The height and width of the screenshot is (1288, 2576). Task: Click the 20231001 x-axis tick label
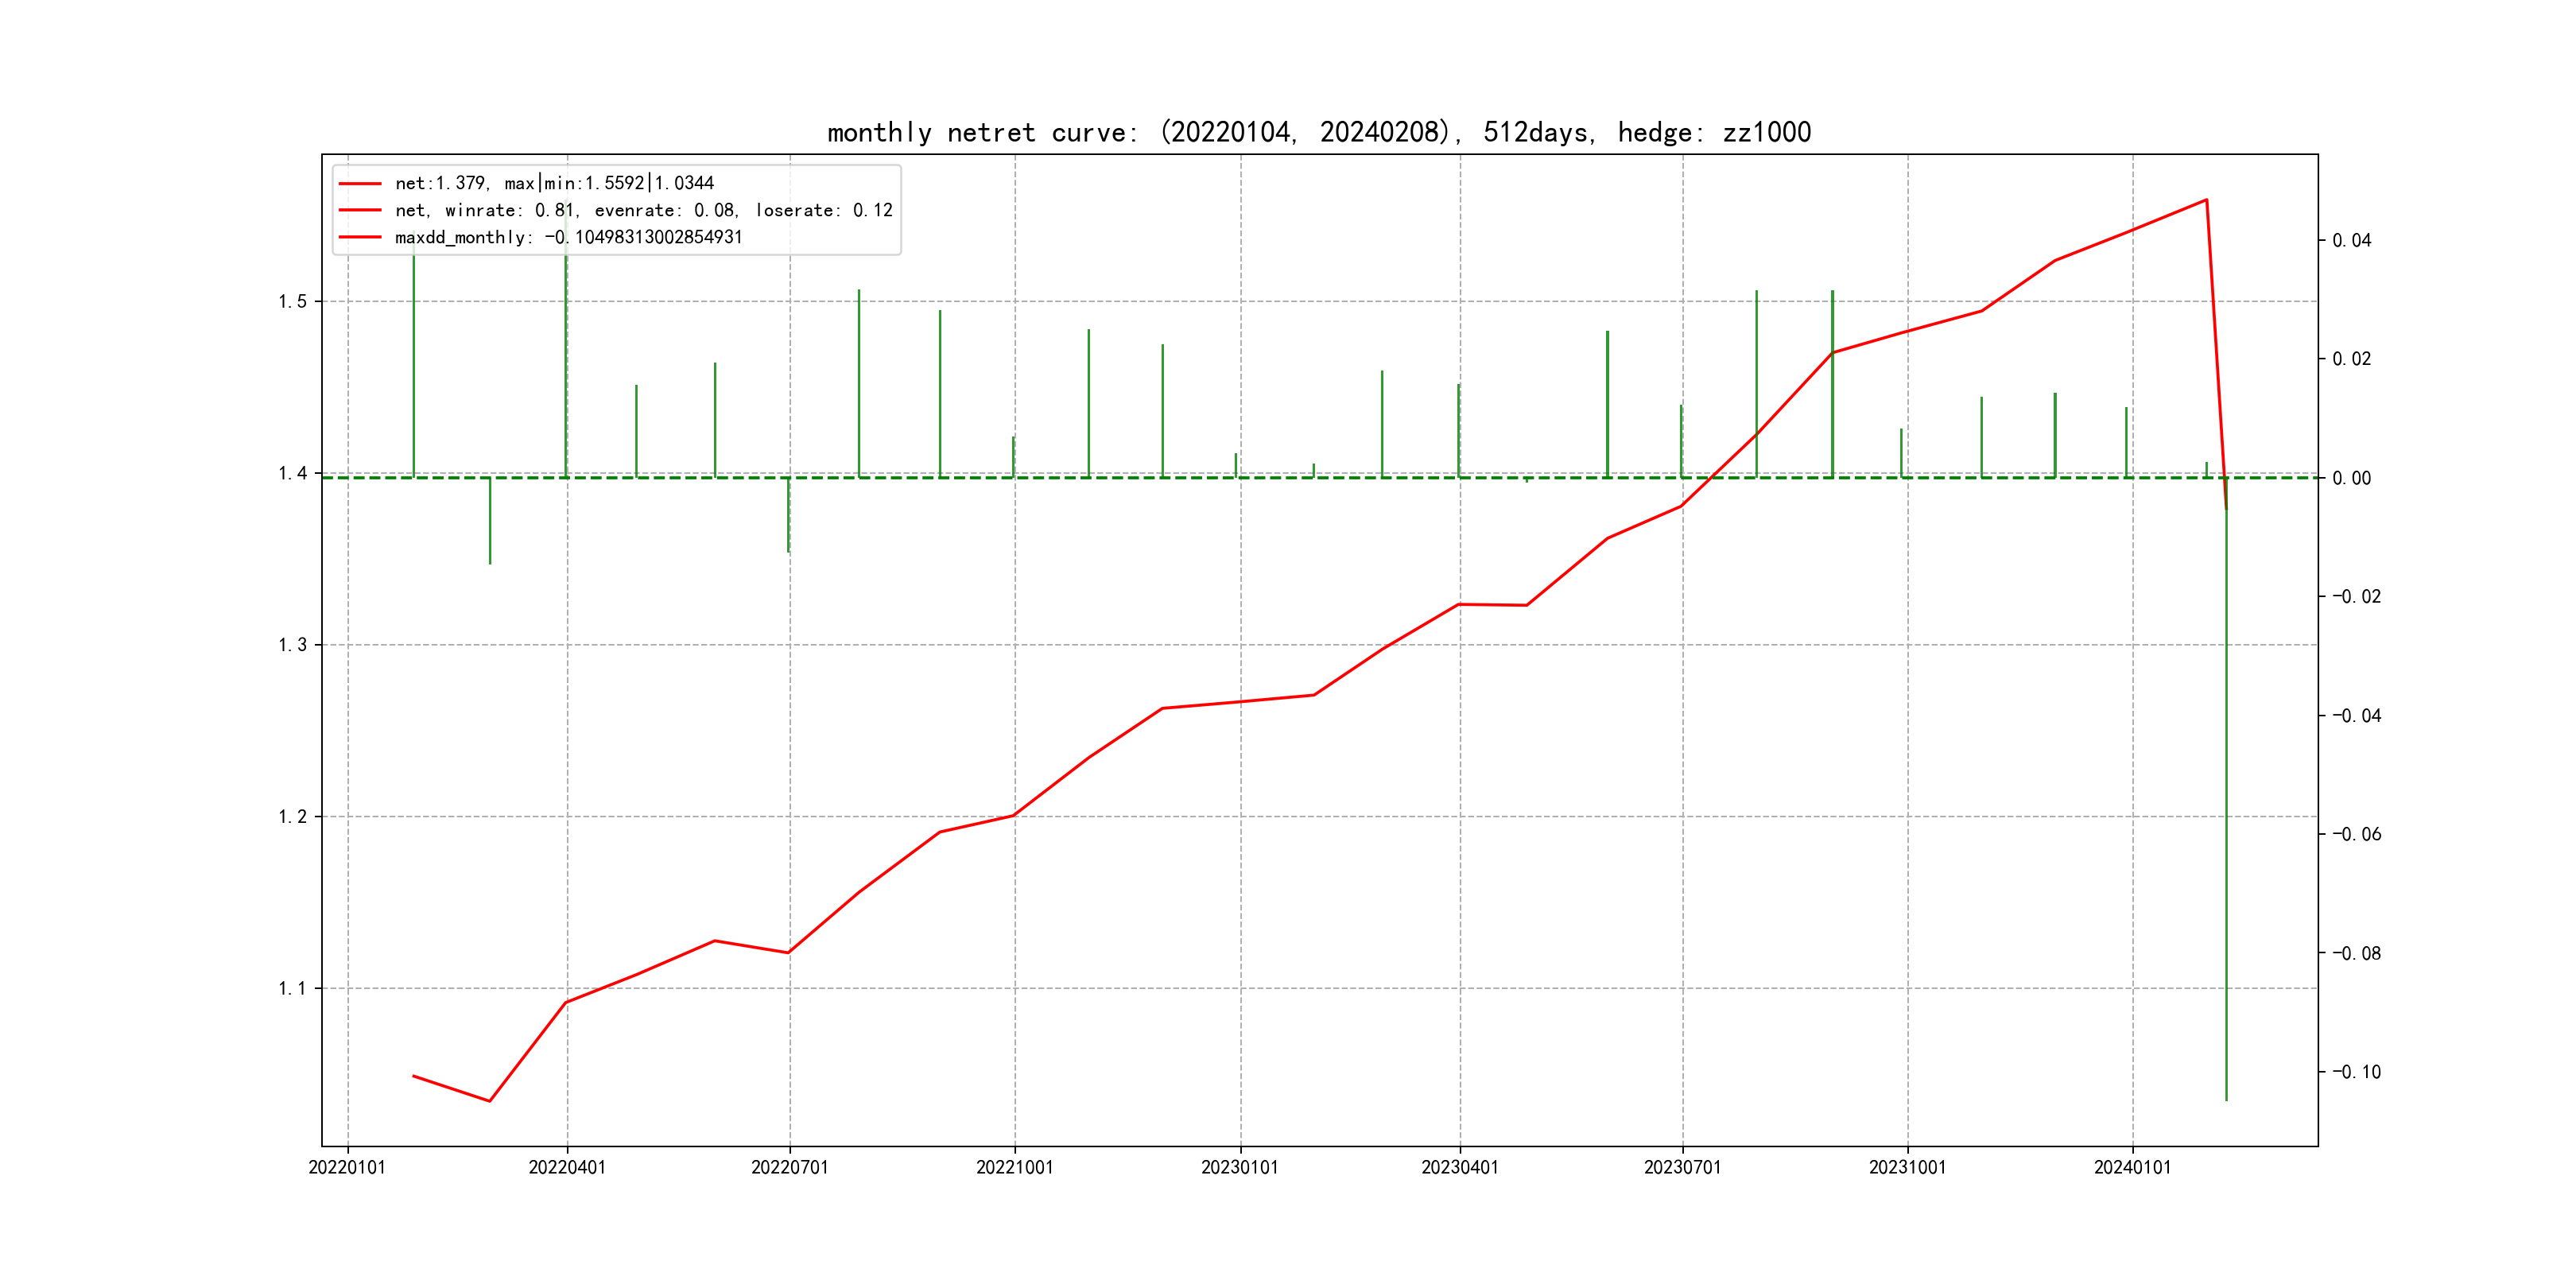click(1907, 1167)
